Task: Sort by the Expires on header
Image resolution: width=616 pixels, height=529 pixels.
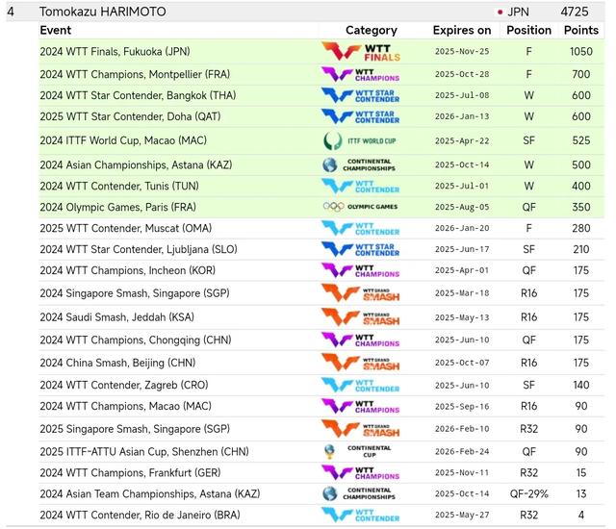Action: [462, 30]
